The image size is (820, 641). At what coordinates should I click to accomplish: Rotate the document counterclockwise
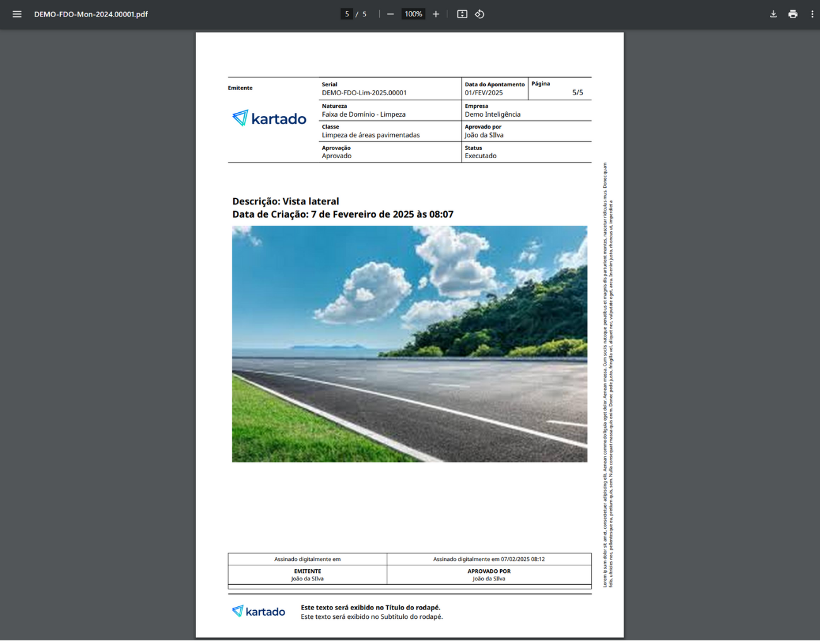(479, 14)
